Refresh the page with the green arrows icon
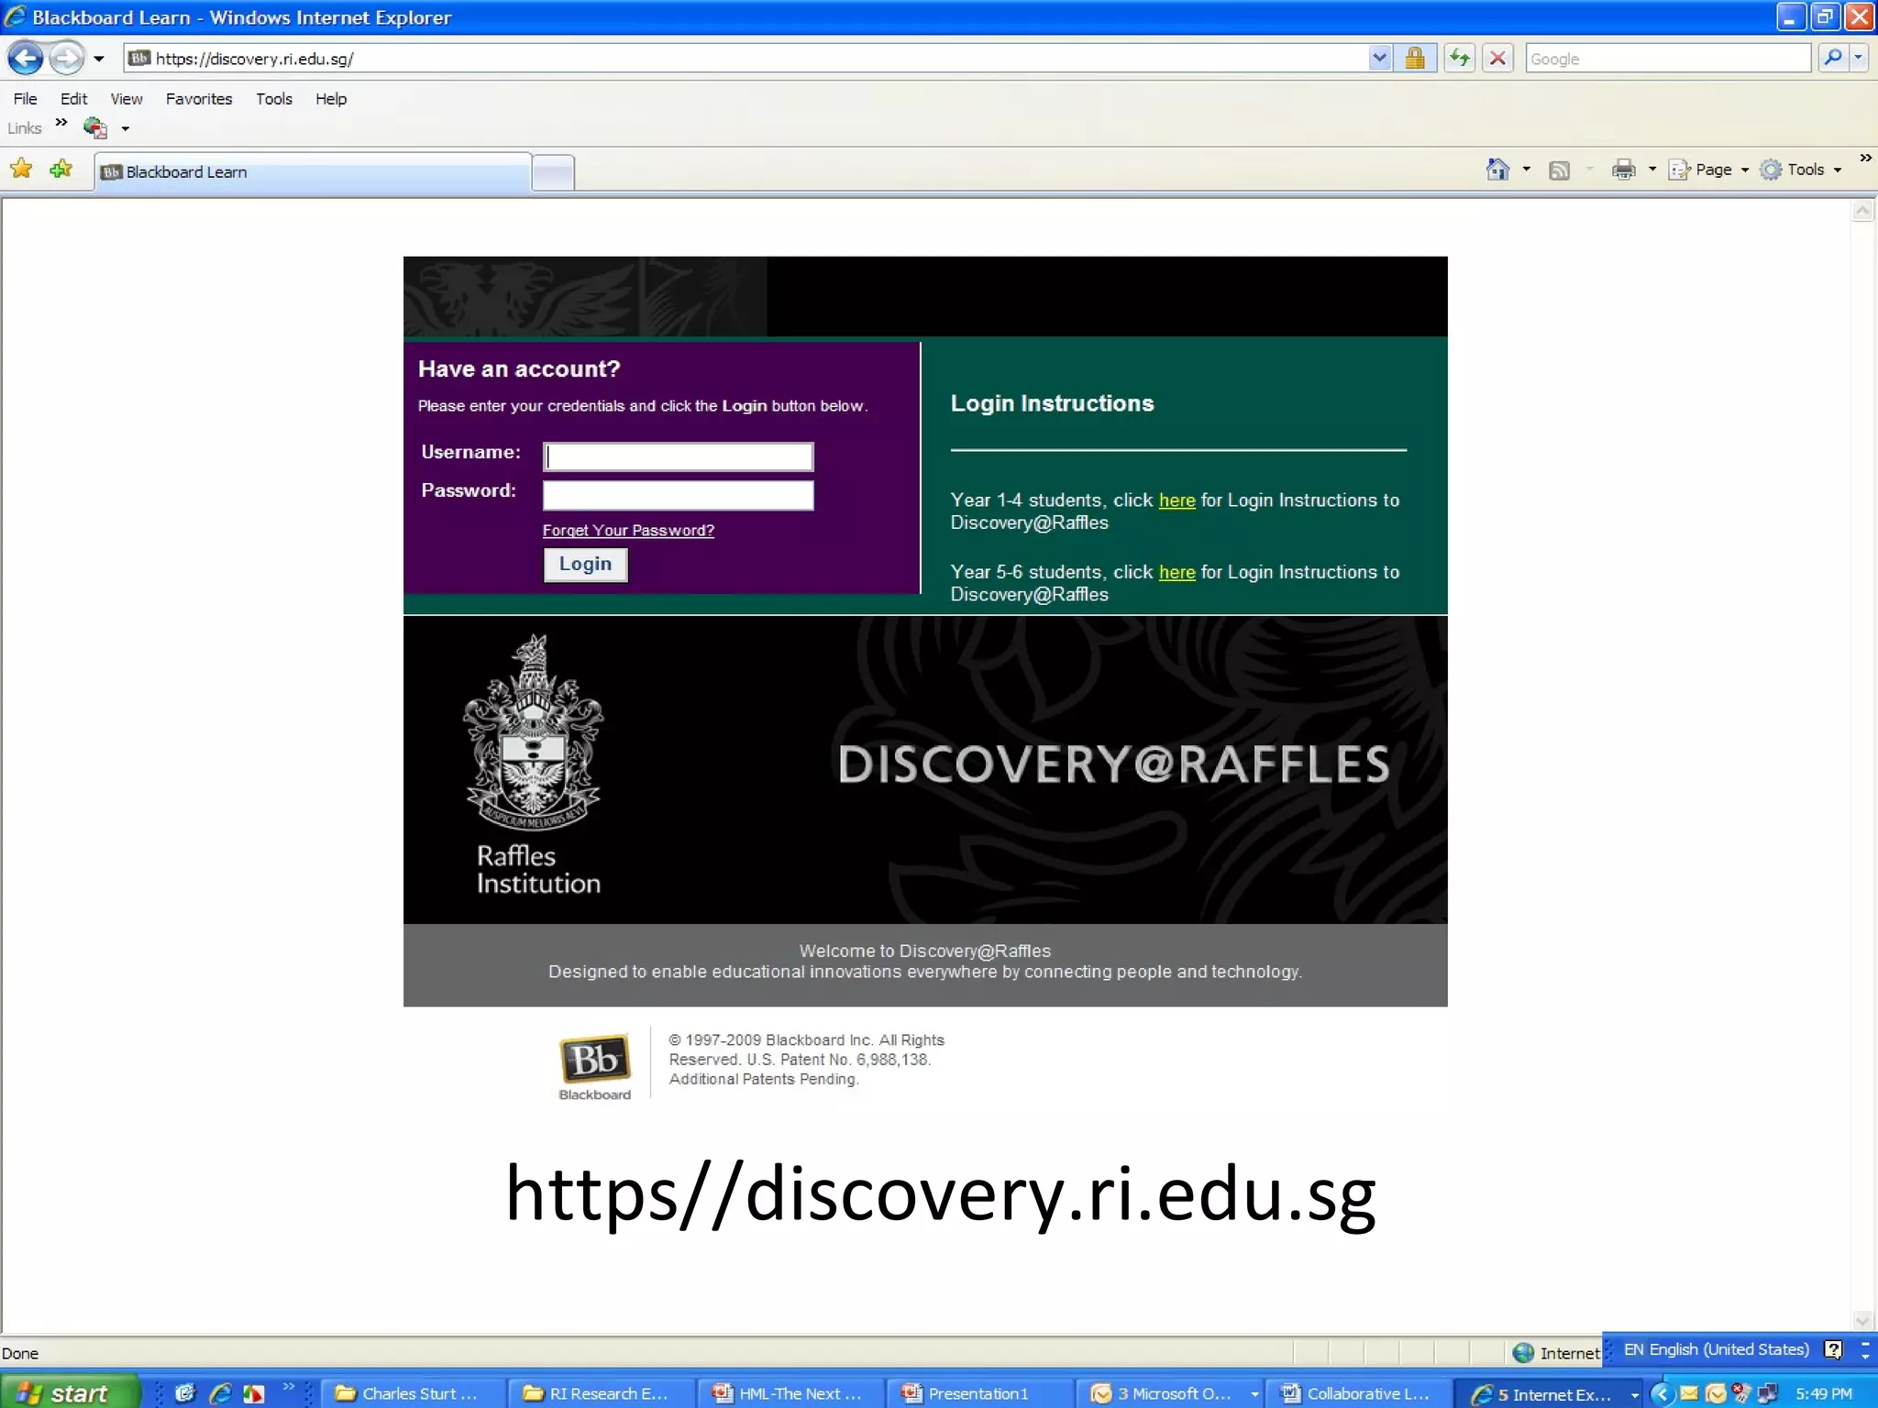 (x=1460, y=59)
